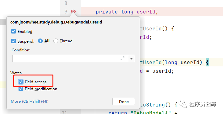Screen dimensions: 223x114
Task: Click line number 8 in the gutter
Action: point(66,3)
